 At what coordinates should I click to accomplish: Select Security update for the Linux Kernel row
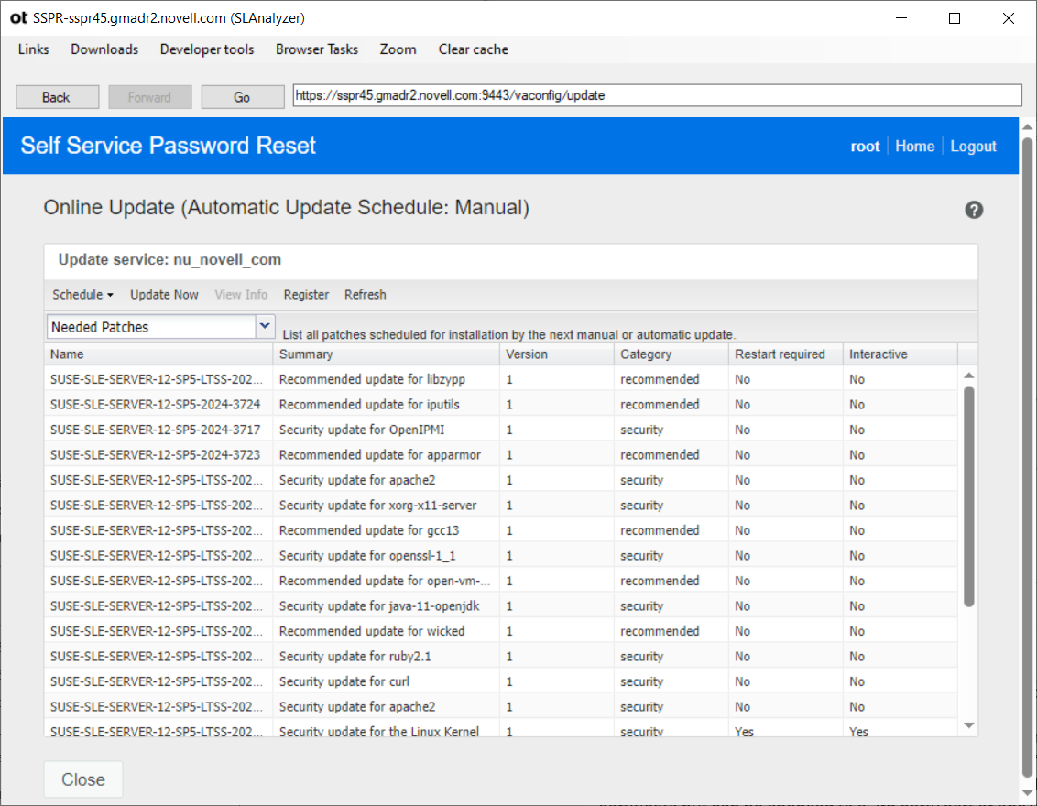[501, 730]
